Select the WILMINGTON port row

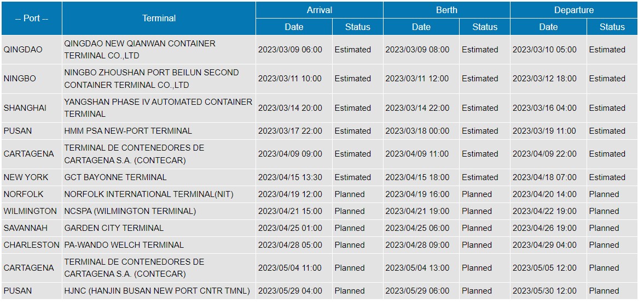tap(30, 211)
